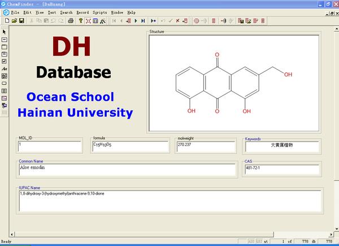Click the horizontal scrollbar right arrow
Screen dimensions: 339x246
click(331, 234)
